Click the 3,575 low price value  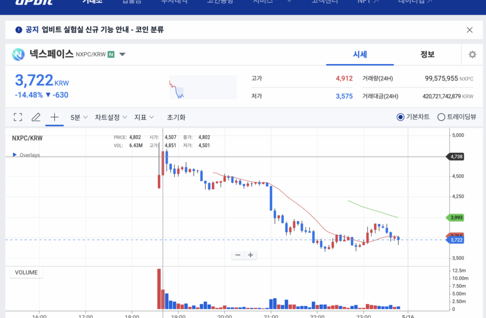[x=344, y=97]
